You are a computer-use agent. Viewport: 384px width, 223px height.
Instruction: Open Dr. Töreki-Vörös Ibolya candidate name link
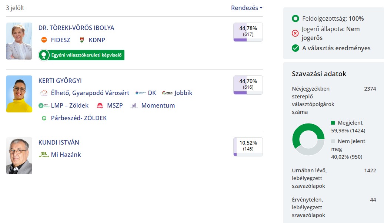coord(76,28)
